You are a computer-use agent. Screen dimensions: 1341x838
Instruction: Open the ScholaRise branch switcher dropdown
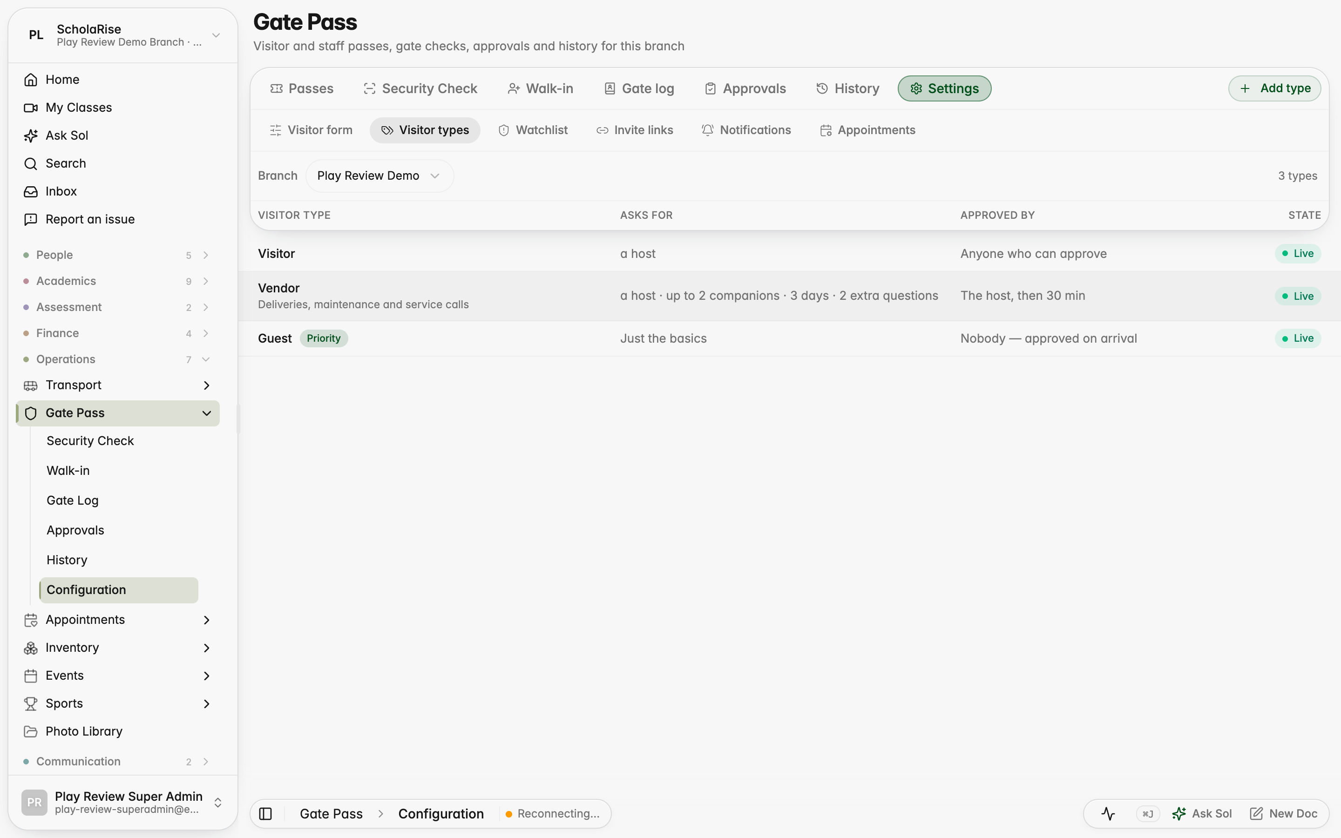tap(123, 35)
